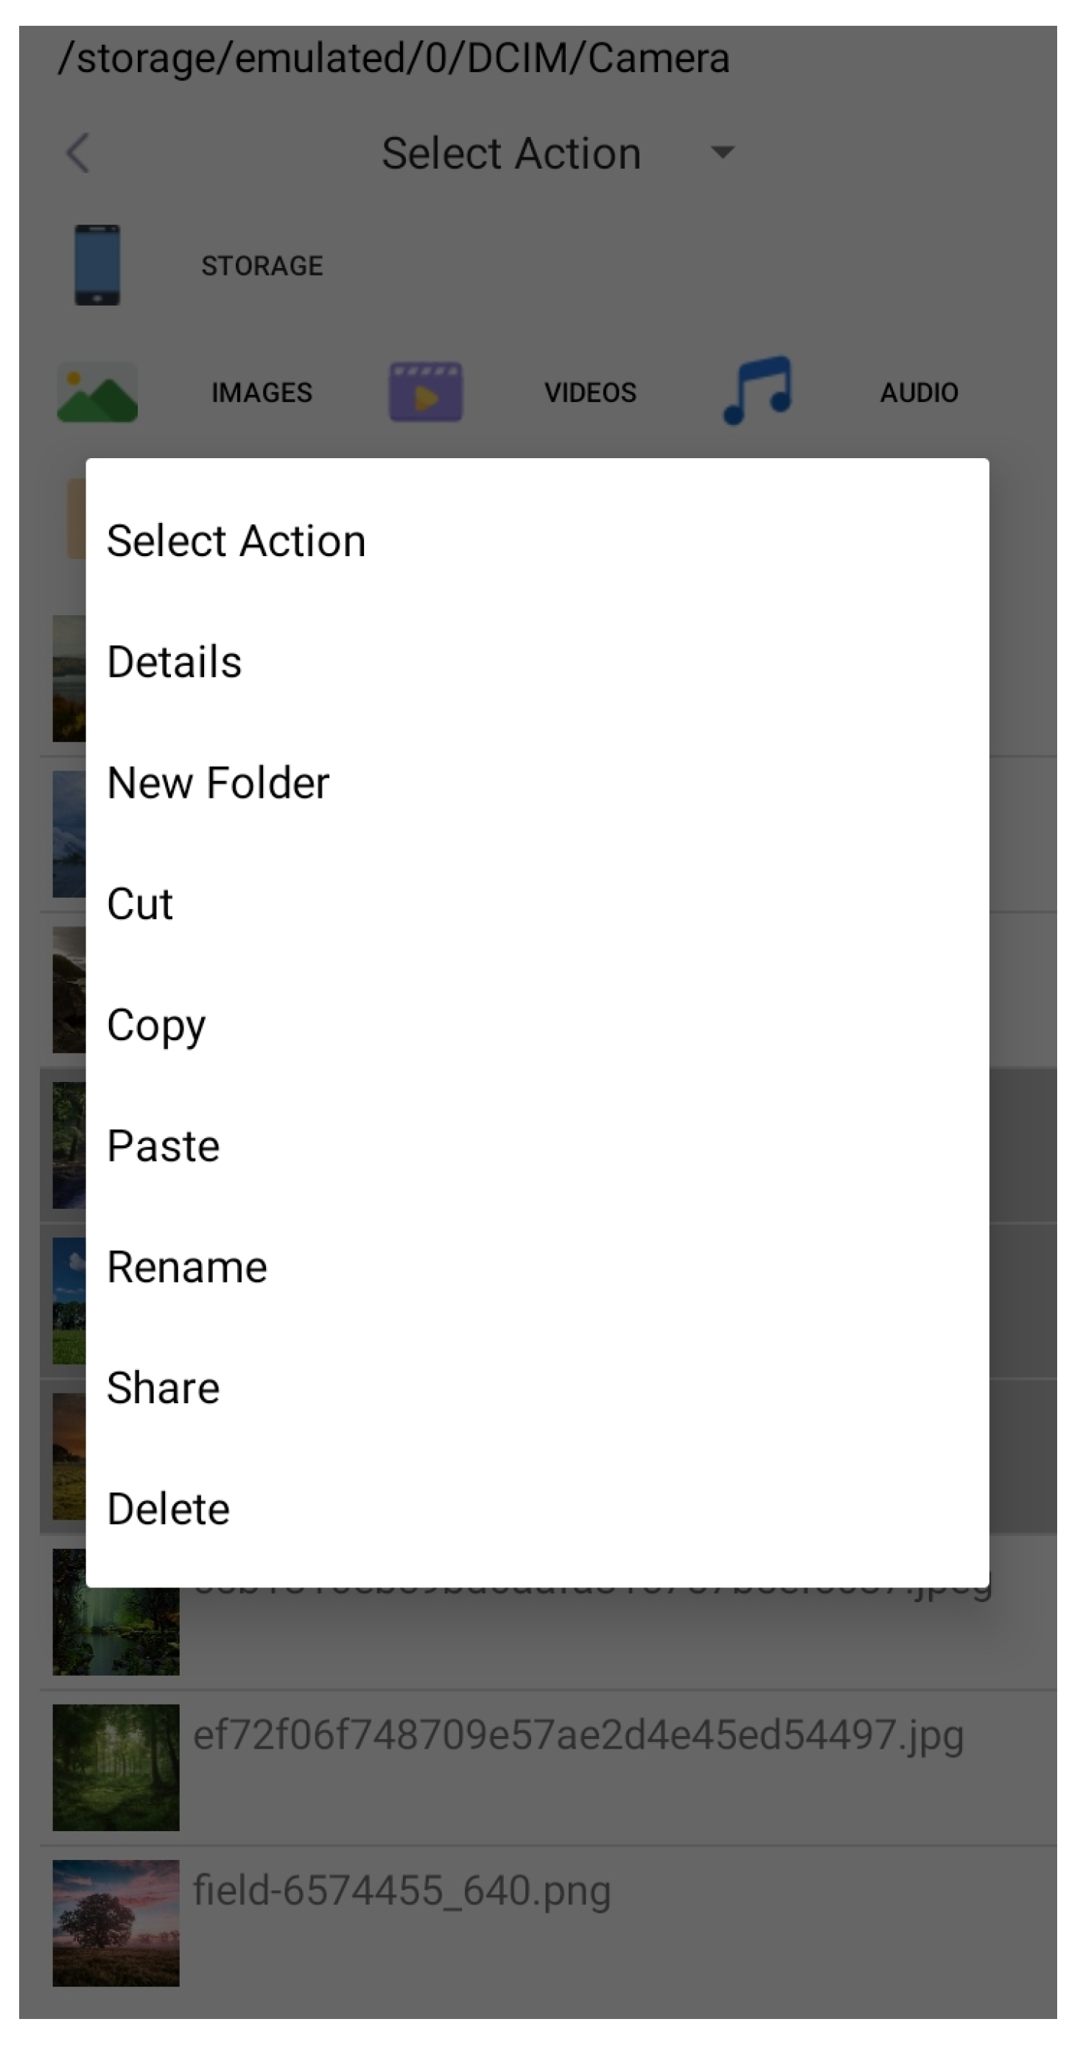Screen dimensions: 1080x2047
Task: Choose Rename from the action menu
Action: click(537, 1267)
